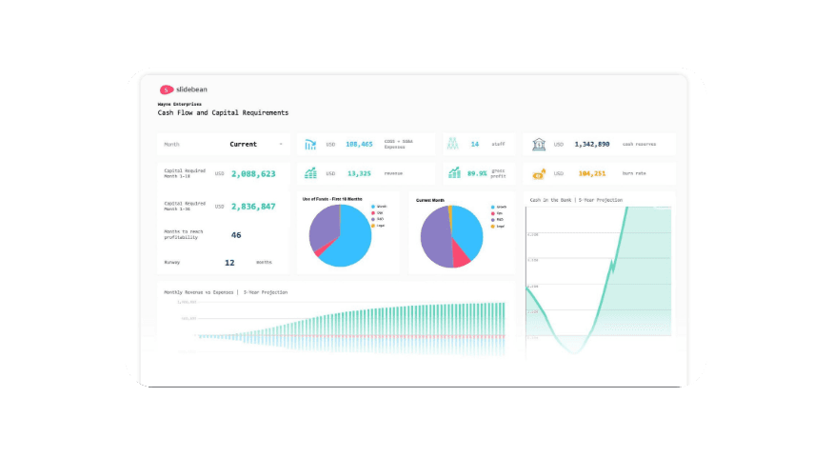
Task: Select the Current month value field
Action: [x=244, y=145]
